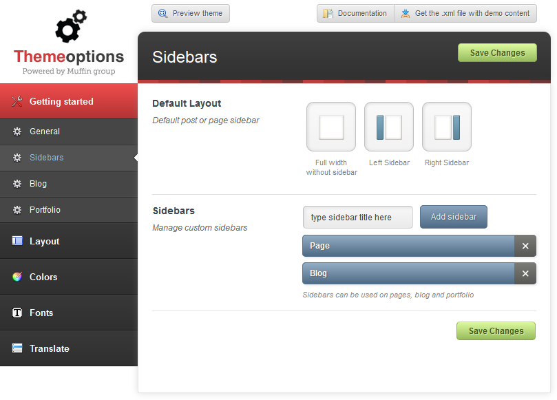
Task: Click the Layout section icon
Action: pos(17,241)
